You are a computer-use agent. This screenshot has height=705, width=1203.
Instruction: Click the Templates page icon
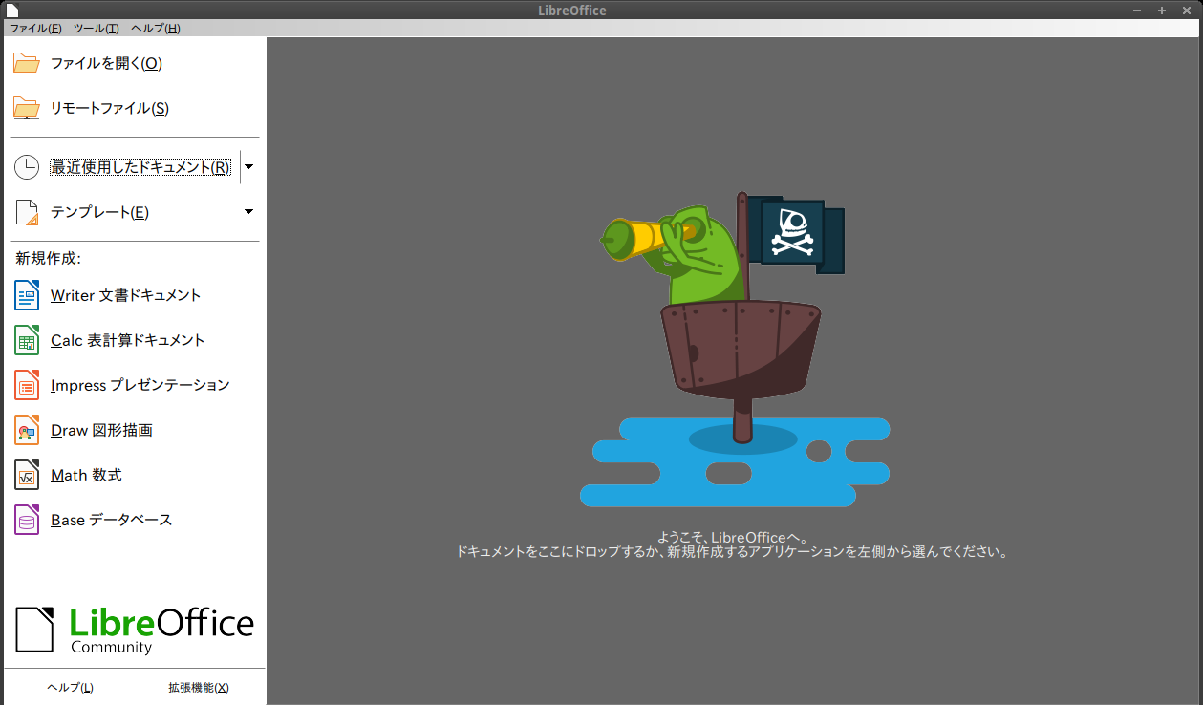click(27, 212)
